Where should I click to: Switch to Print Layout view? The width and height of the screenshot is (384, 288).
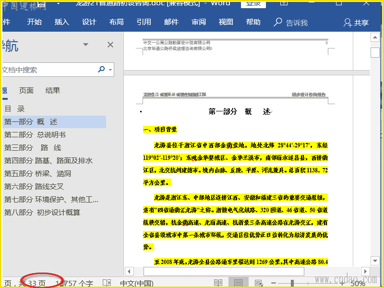(x=238, y=283)
